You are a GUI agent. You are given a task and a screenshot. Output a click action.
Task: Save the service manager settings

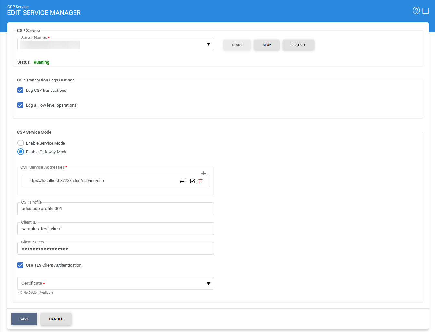(x=24, y=319)
